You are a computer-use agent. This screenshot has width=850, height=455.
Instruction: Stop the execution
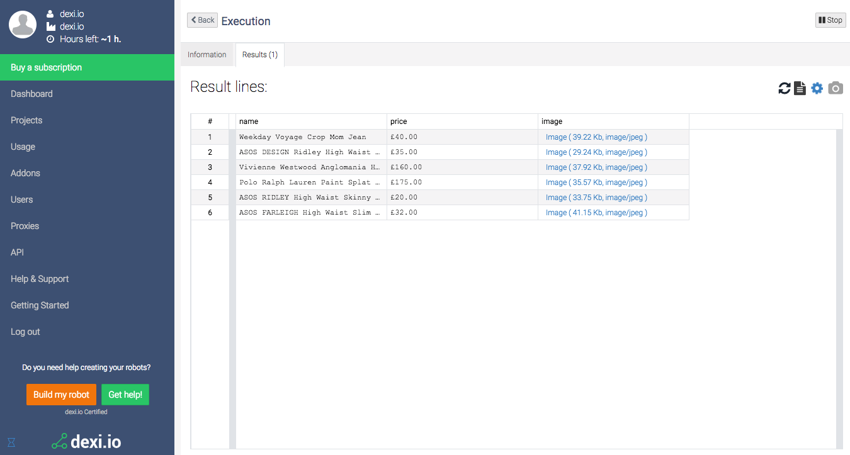pos(830,20)
